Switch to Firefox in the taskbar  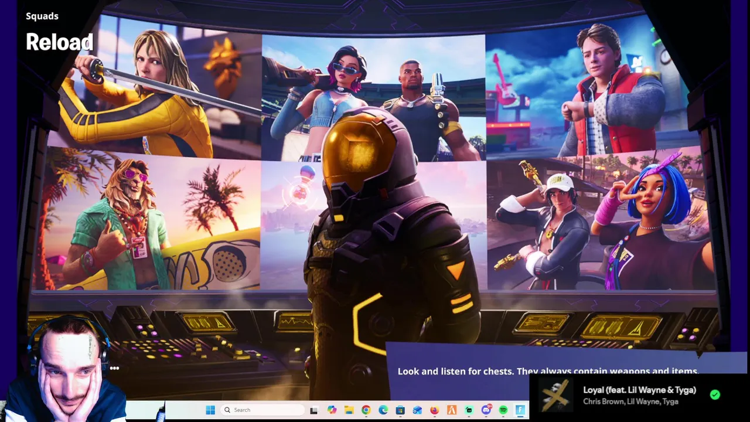click(434, 410)
